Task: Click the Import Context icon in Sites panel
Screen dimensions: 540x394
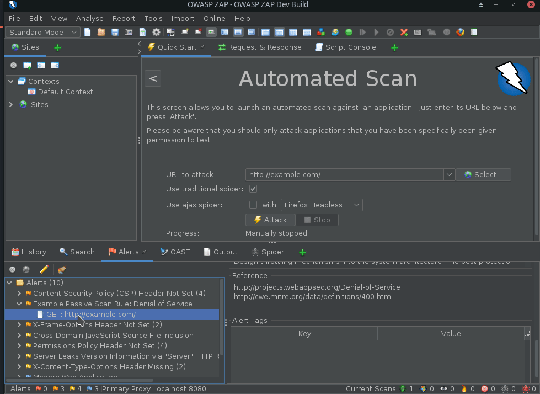Action: click(x=41, y=66)
